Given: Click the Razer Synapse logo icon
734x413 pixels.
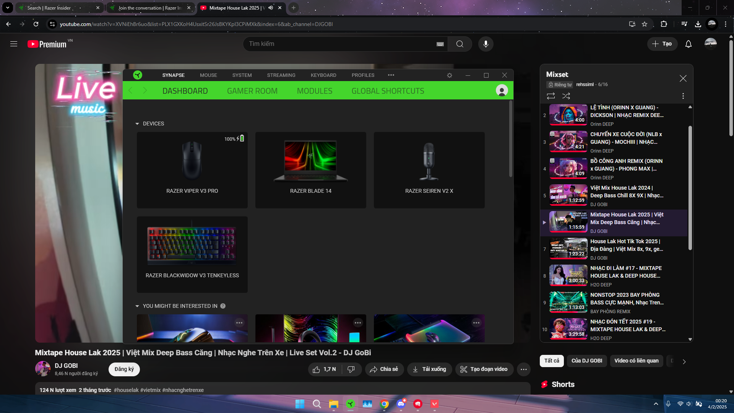Looking at the screenshot, I should [138, 75].
